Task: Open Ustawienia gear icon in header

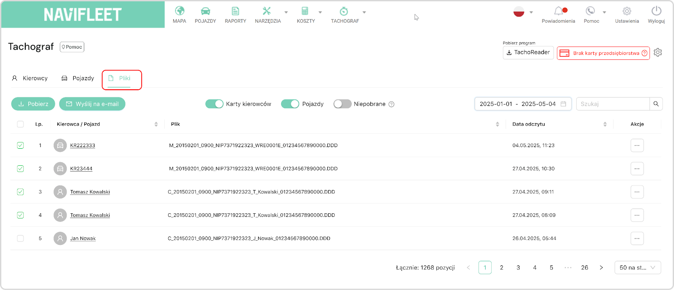Action: (627, 11)
